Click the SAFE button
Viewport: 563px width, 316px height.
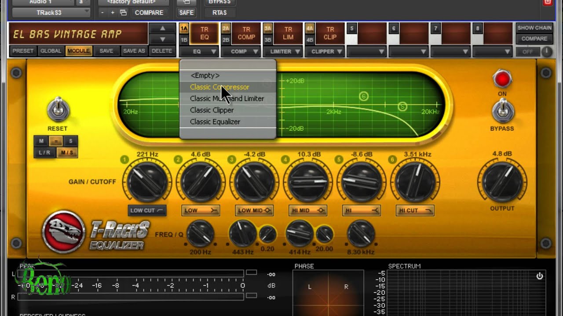[x=186, y=13]
